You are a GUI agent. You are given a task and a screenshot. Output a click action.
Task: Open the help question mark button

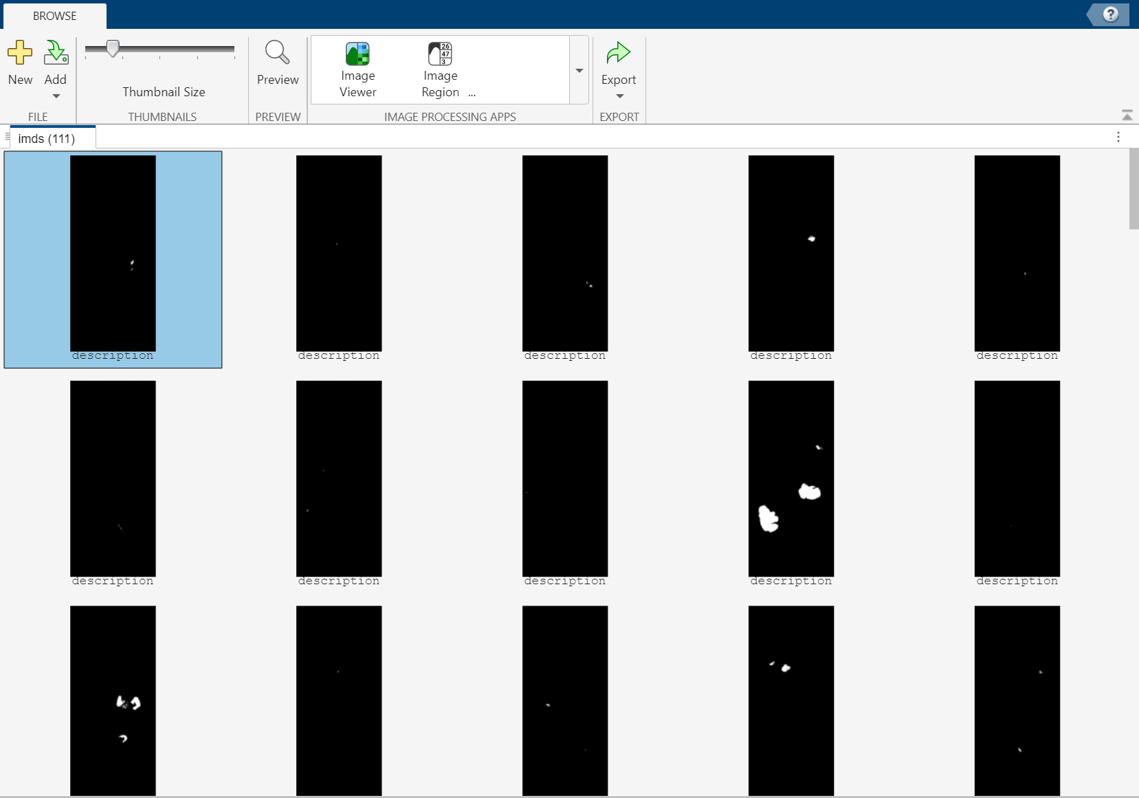click(x=1110, y=14)
